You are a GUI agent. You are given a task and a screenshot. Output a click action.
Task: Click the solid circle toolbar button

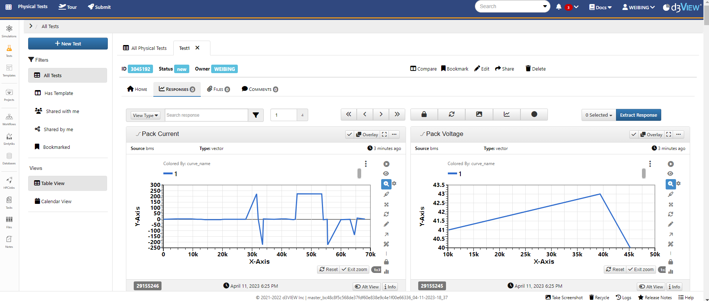click(534, 114)
